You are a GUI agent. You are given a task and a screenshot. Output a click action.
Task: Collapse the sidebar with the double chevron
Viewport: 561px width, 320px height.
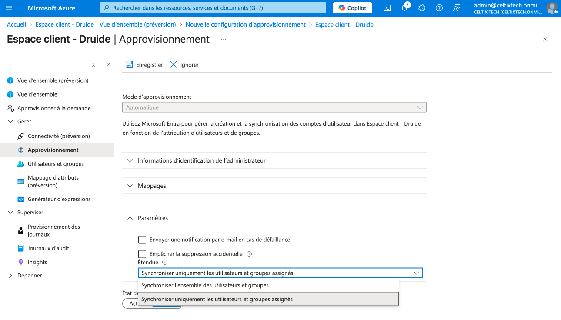tap(108, 65)
